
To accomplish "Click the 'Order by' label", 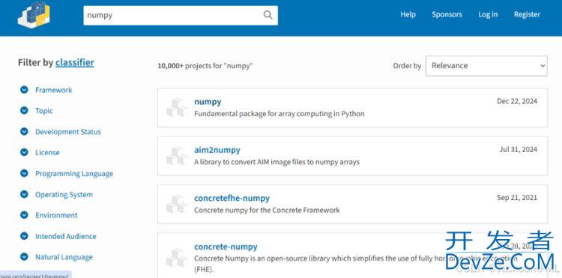I will [x=407, y=66].
